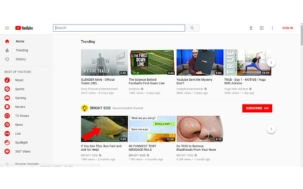Click the BRIGHT SIDE channel heading

pyautogui.click(x=100, y=108)
